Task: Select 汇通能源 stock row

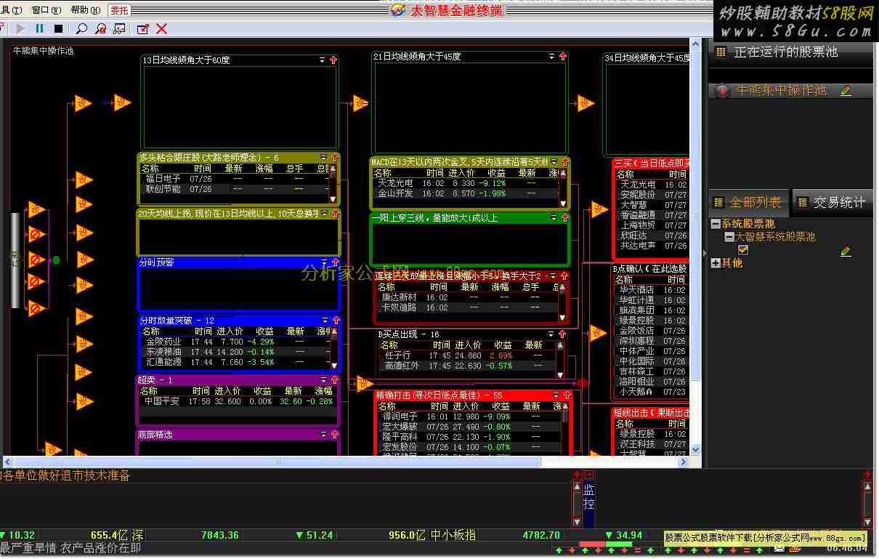Action: pyautogui.click(x=236, y=362)
